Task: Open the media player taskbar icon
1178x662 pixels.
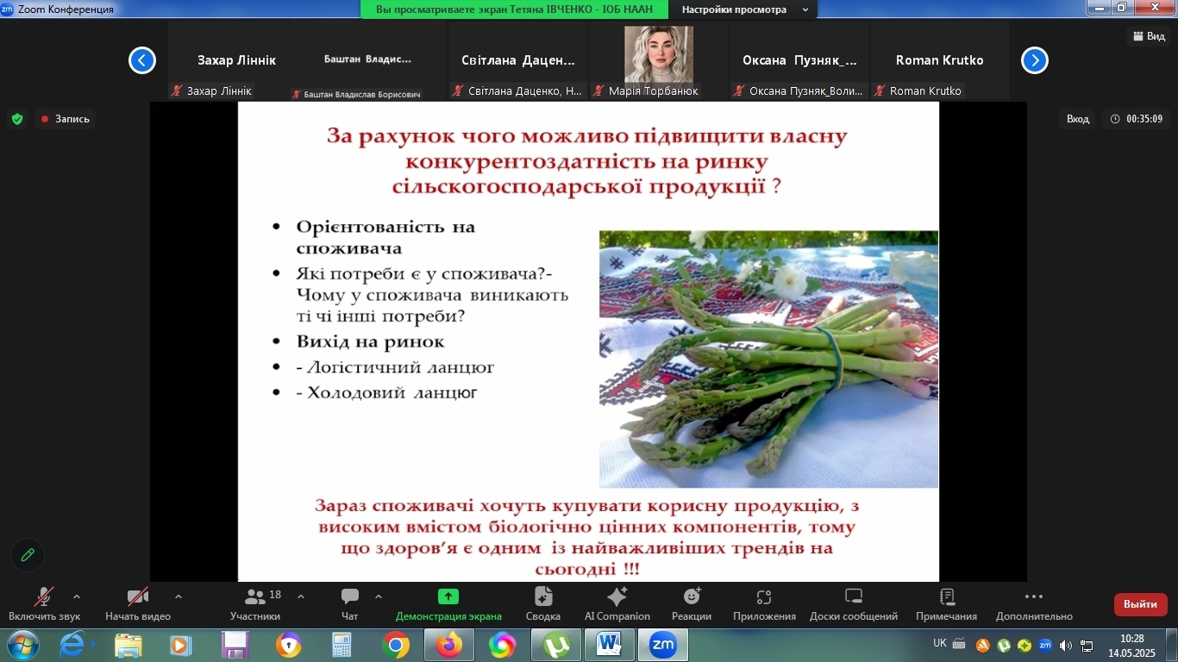Action: pos(180,645)
